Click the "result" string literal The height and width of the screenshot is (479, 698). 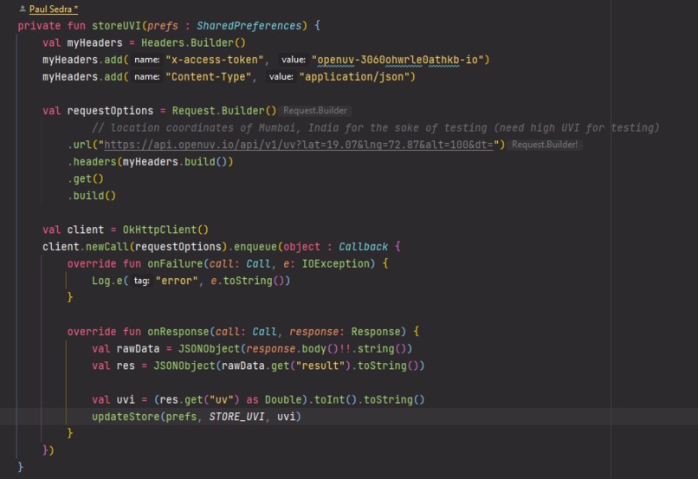(320, 366)
